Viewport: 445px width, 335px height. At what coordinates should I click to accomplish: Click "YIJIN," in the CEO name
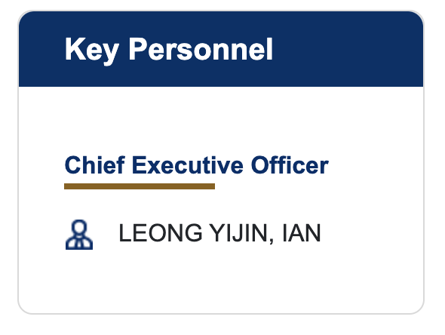coord(242,233)
